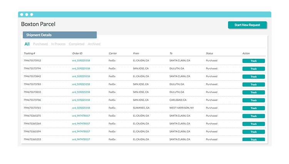Track shipment 794675365275
The height and width of the screenshot is (164, 289).
(x=254, y=116)
